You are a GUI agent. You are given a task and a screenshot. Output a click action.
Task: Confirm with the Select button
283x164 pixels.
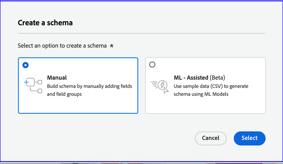pos(249,138)
